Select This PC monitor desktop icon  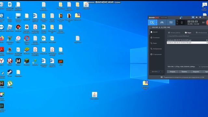pos(18,17)
